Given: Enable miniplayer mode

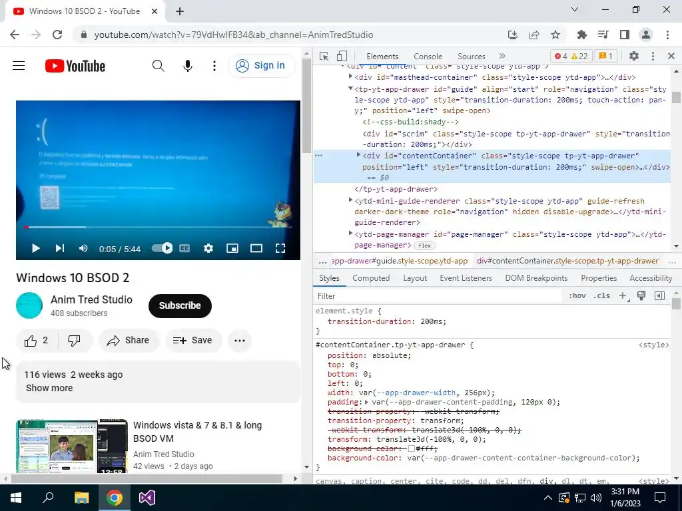Looking at the screenshot, I should 232,248.
